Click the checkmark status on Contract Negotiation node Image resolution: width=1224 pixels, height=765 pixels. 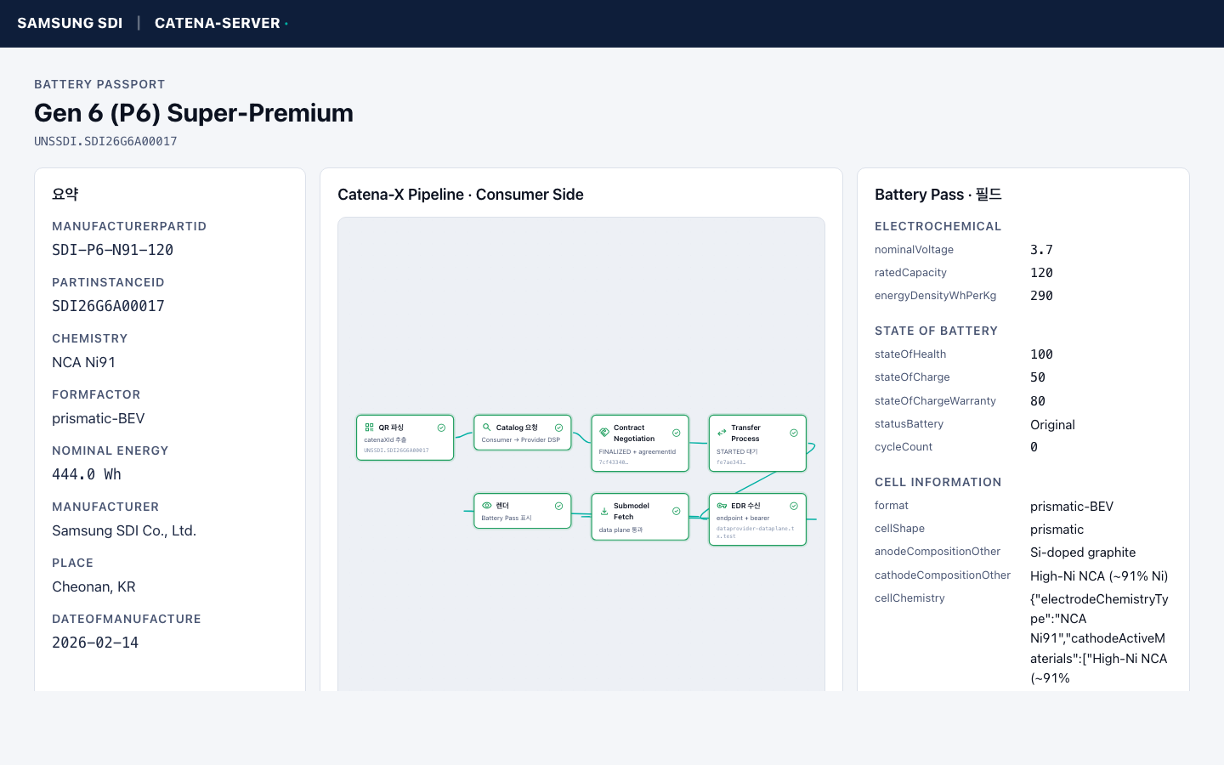pyautogui.click(x=677, y=433)
